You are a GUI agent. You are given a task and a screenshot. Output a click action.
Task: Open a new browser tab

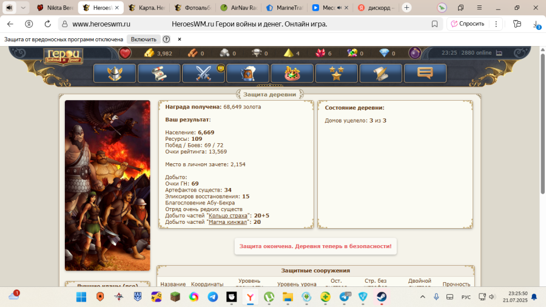pos(406,8)
